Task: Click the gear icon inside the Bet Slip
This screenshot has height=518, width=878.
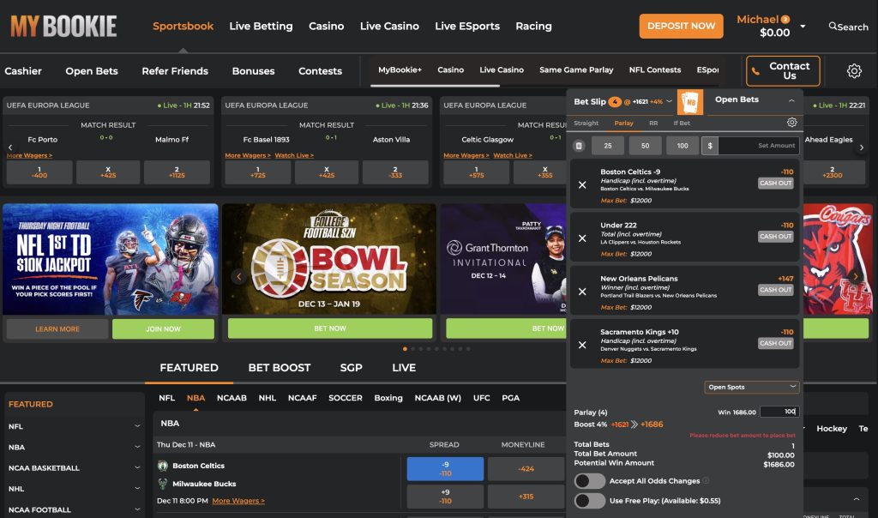Action: pos(791,123)
